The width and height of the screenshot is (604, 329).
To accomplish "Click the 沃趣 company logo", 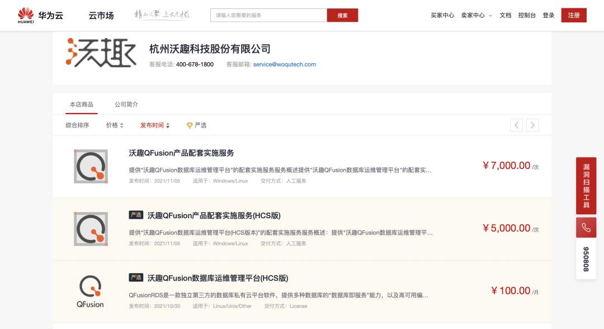I will click(x=101, y=53).
